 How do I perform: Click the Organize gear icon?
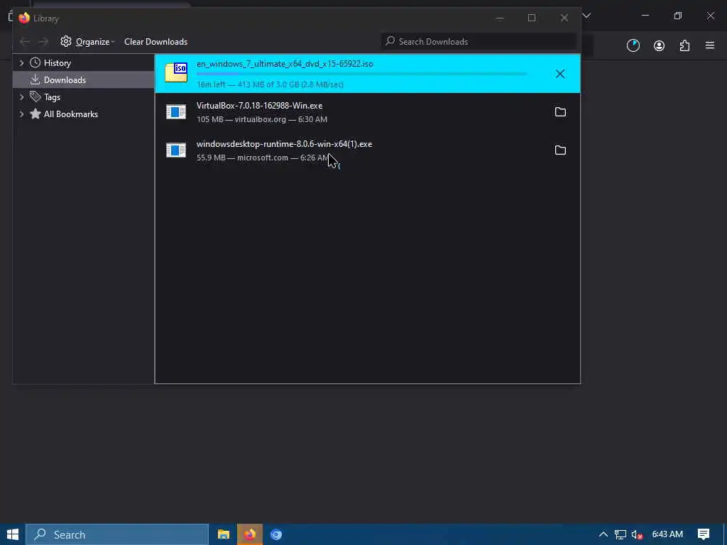66,41
